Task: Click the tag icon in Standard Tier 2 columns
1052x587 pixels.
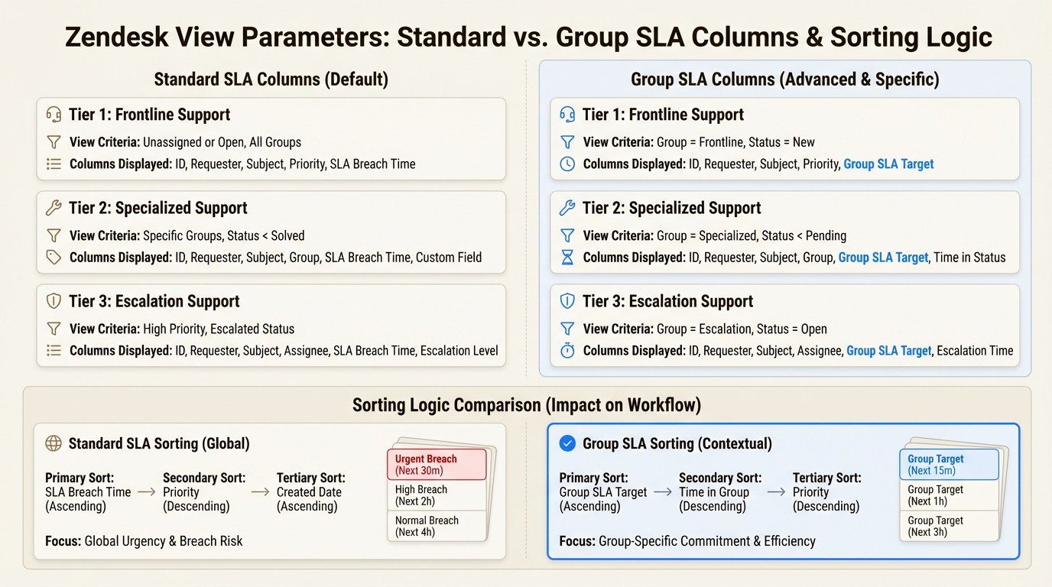Action: point(54,258)
